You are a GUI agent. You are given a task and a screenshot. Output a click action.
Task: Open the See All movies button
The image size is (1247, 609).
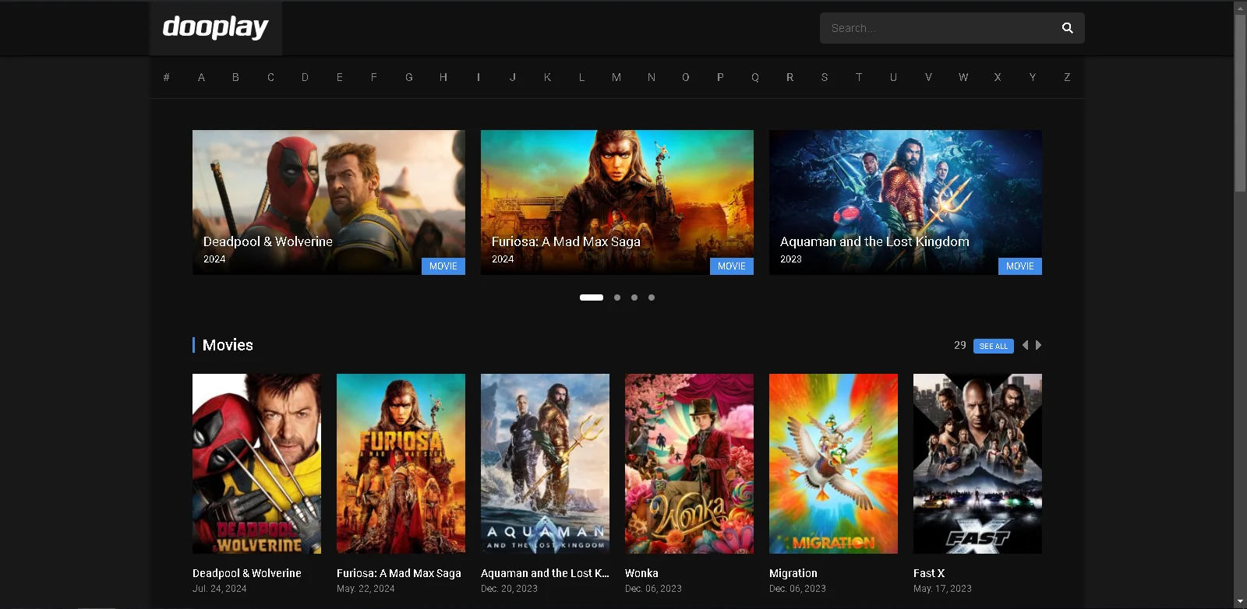click(993, 346)
